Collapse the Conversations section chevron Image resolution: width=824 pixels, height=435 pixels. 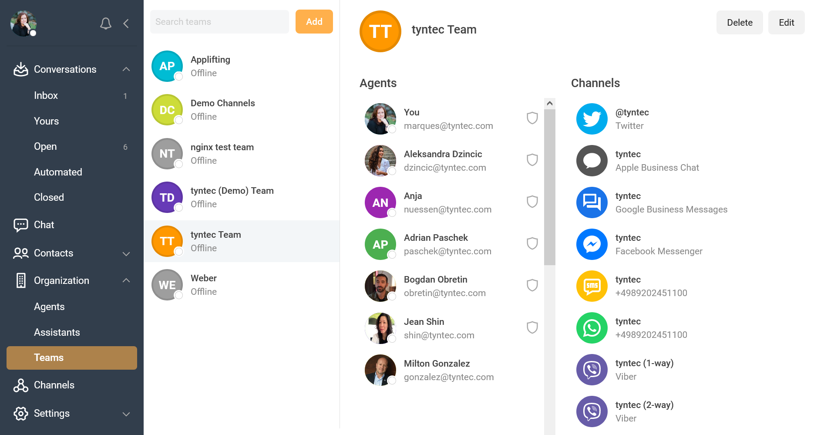126,69
